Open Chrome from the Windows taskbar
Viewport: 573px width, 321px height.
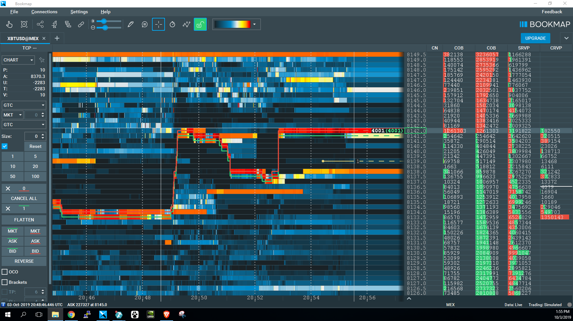coord(71,314)
